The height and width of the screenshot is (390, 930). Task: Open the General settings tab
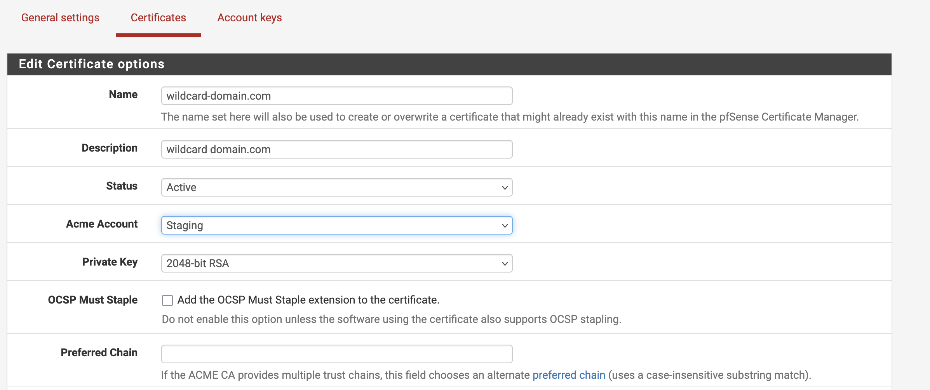[x=60, y=18]
